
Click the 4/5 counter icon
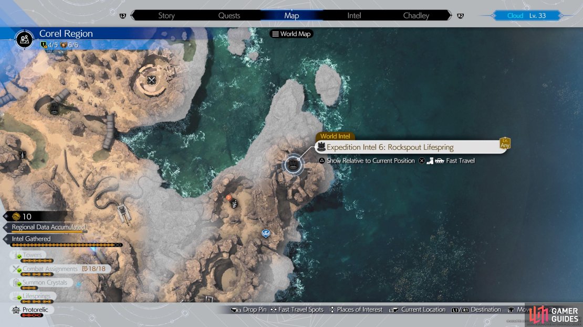[x=44, y=45]
